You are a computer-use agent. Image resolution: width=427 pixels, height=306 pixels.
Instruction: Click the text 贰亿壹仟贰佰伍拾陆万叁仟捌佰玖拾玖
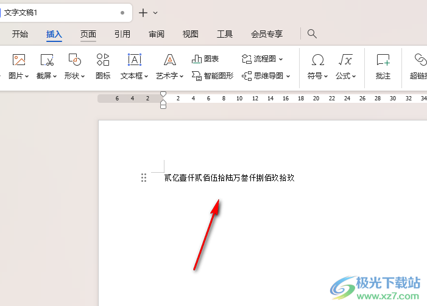(x=229, y=178)
